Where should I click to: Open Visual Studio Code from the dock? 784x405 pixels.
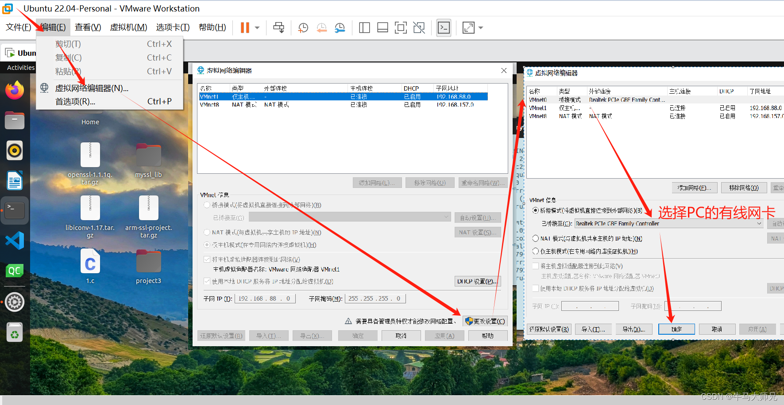(x=15, y=240)
